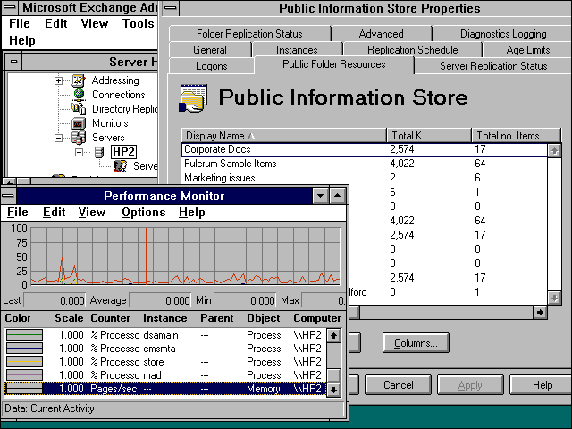Viewport: 572px width, 429px height.
Task: Switch to the Logons tab
Action: 211,66
